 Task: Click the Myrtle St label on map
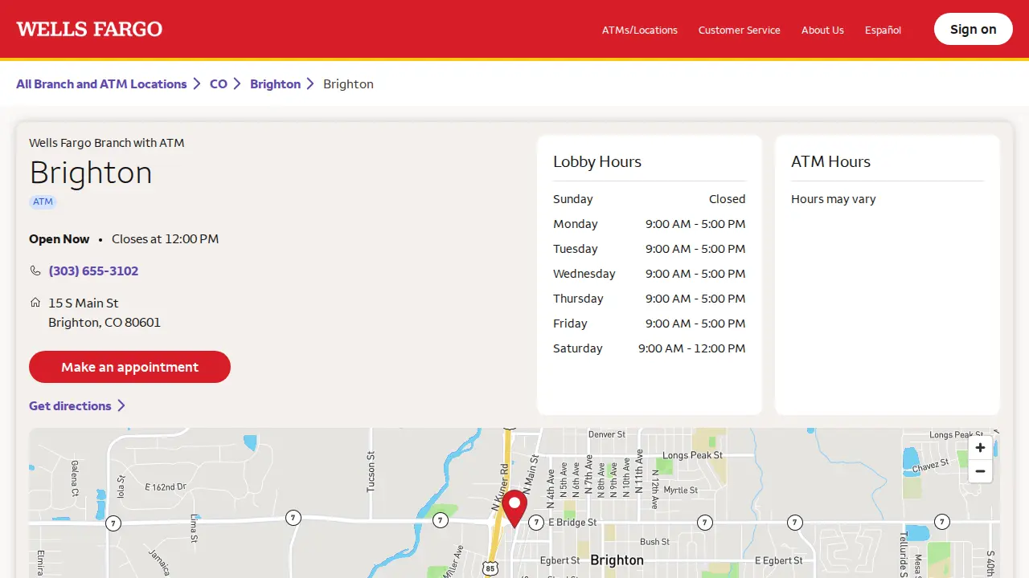681,490
